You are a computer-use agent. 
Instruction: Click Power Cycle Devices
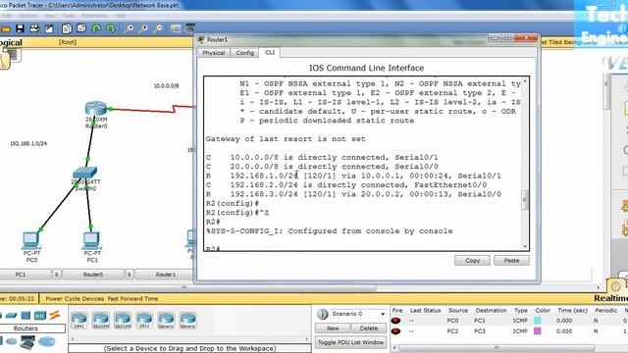coord(75,298)
